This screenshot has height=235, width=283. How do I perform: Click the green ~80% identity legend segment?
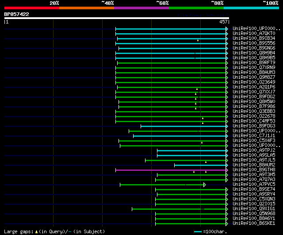(x=196, y=8)
